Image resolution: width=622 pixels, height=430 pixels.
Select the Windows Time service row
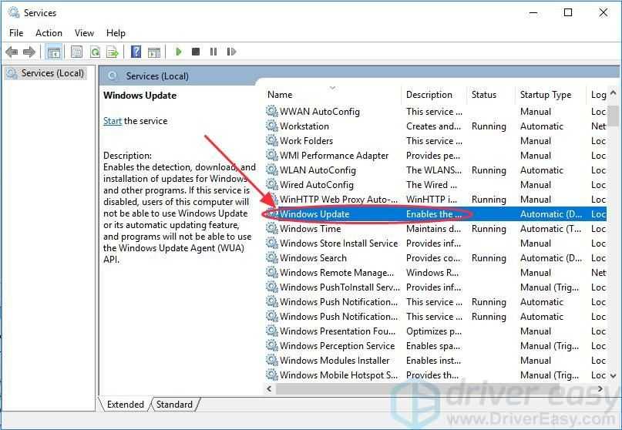coord(310,229)
